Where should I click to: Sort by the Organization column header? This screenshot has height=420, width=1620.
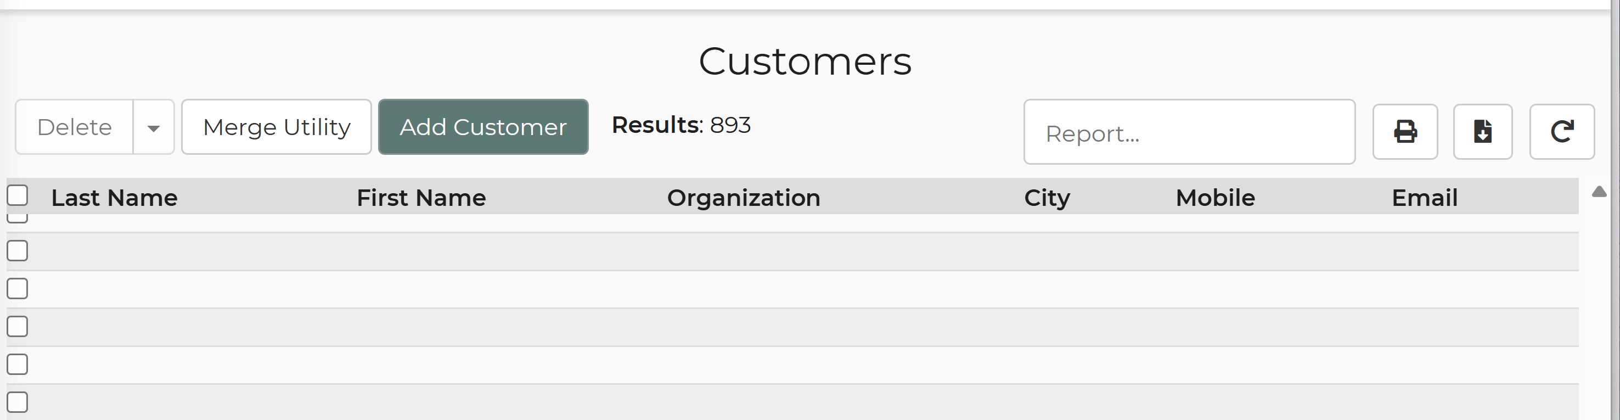(744, 198)
